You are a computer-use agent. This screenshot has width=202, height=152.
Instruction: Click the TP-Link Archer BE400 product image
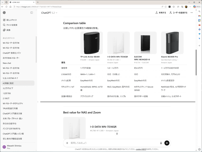pyautogui.click(x=92, y=43)
